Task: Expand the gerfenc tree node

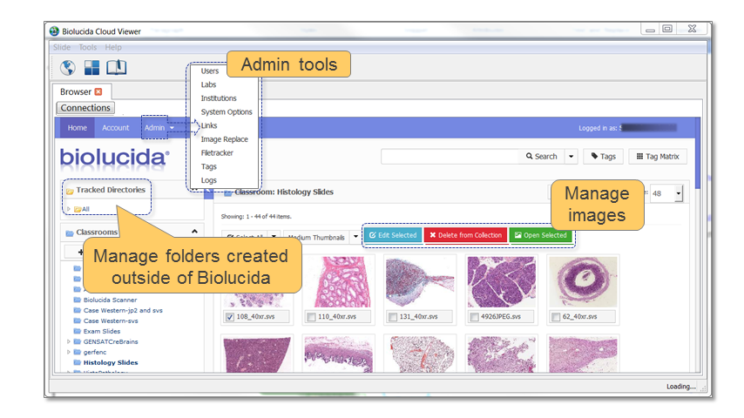Action: coord(69,352)
